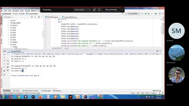The image size is (189, 106).
Task: Run with coverage from the top toolbar
Action: pos(149,14)
